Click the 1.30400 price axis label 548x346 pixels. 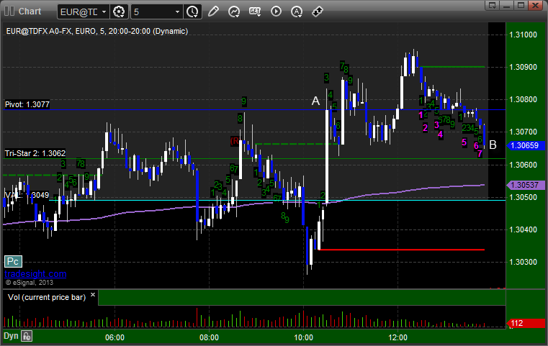click(x=524, y=229)
